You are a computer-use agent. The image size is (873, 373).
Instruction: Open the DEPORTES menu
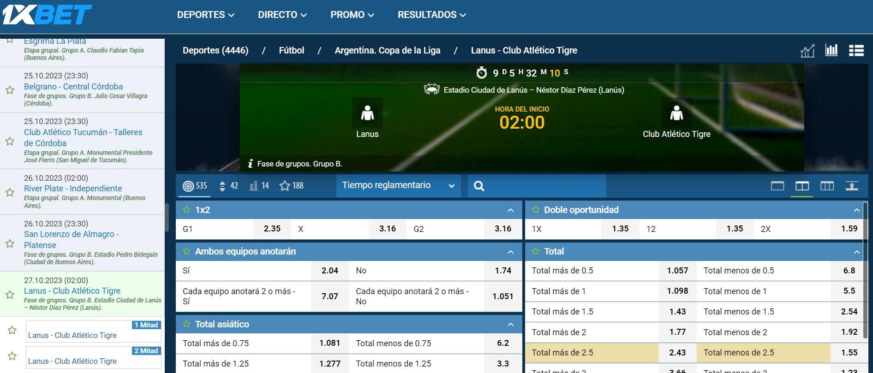click(206, 15)
